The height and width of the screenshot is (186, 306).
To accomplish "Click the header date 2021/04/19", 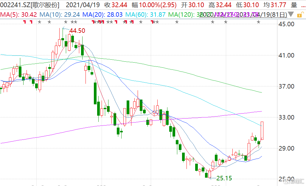I will click(x=83, y=5).
